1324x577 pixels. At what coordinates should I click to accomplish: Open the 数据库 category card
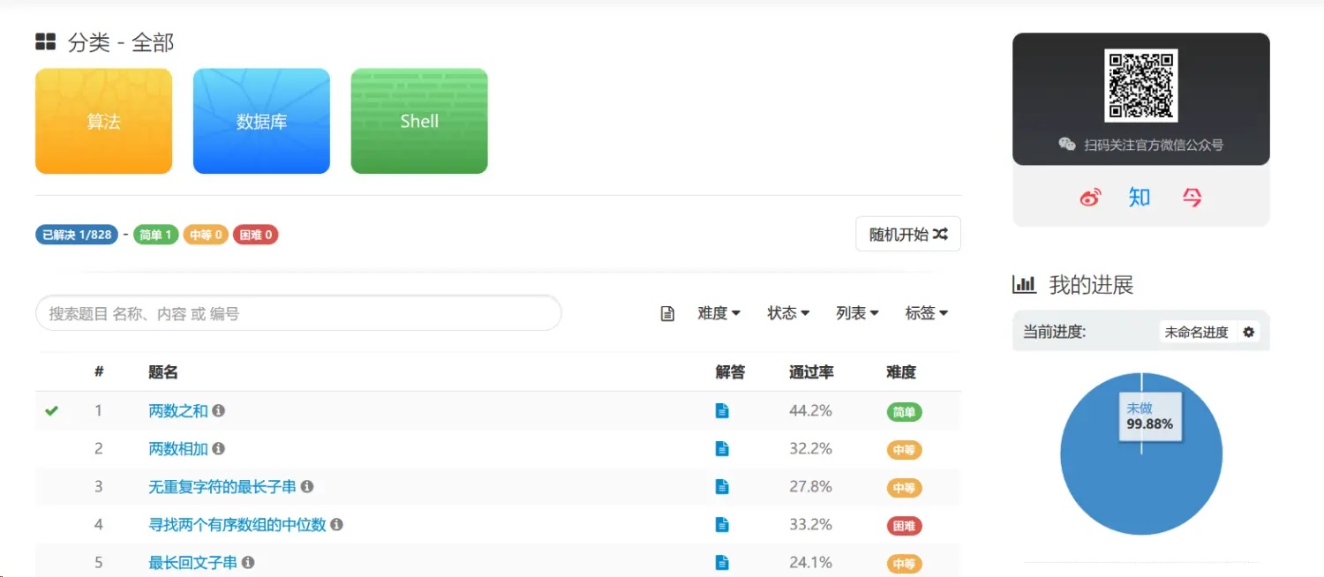(x=261, y=121)
